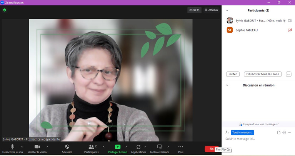Mute the microphone with Désactiver le son
The width and height of the screenshot is (295, 156).
coord(12,149)
